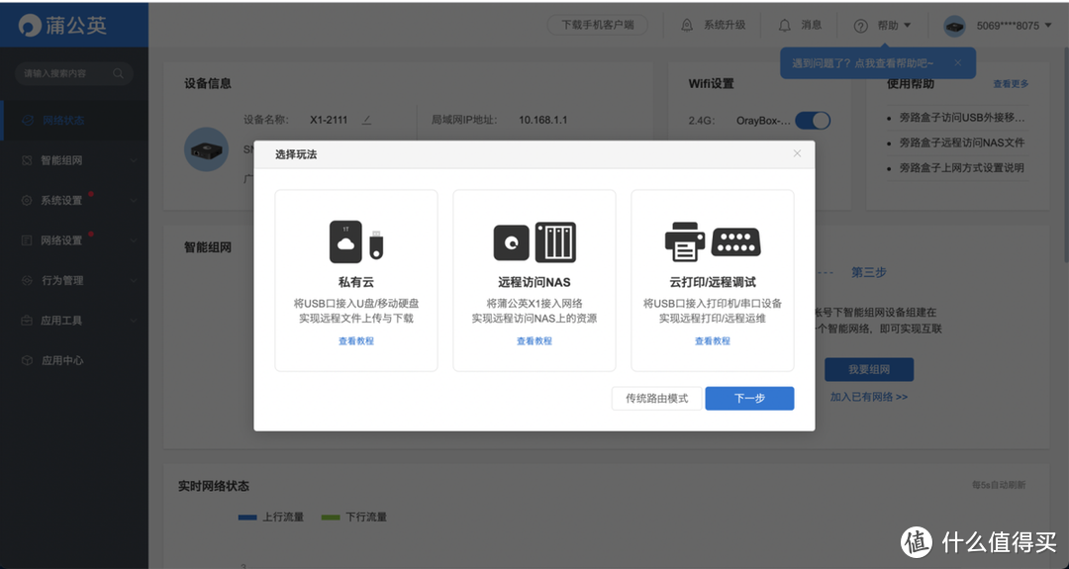The width and height of the screenshot is (1069, 569).
Task: Open 旁路盒子远程访问NAS文件 help article
Action: 961,142
